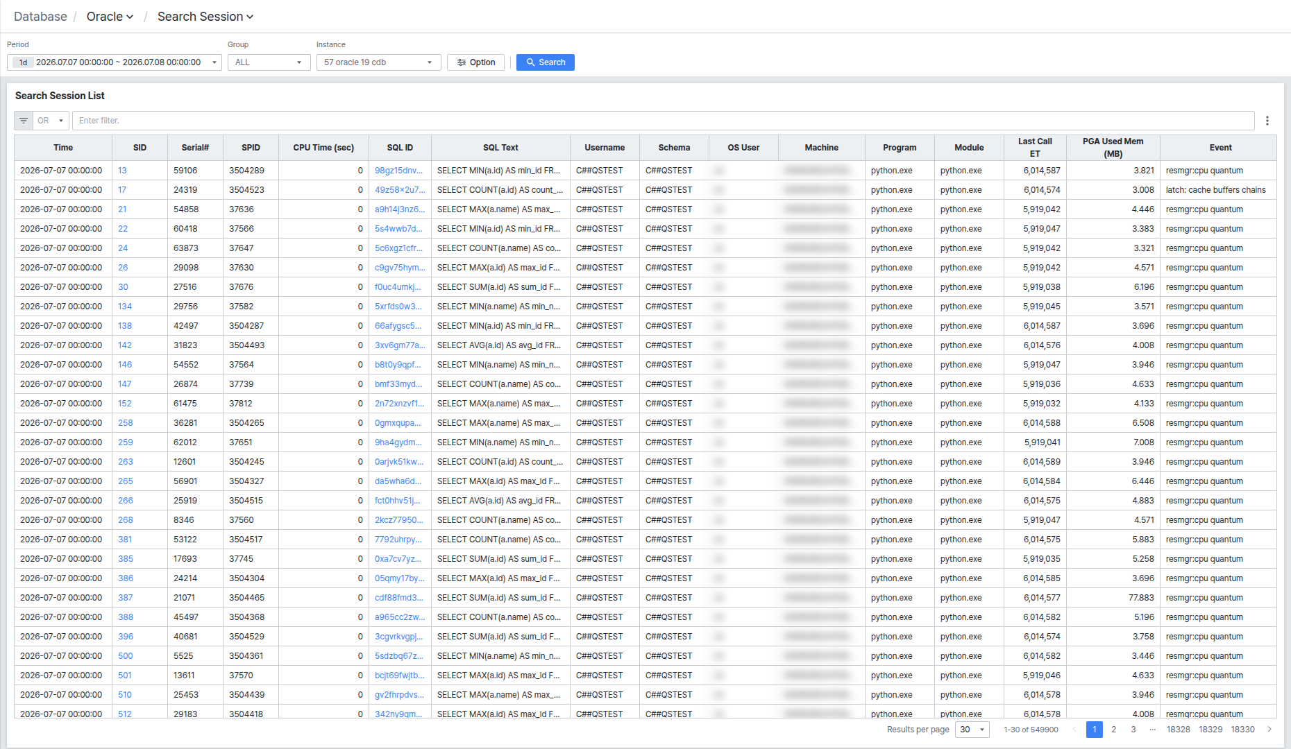The image size is (1291, 749).
Task: Sort by the Event column header
Action: point(1220,148)
